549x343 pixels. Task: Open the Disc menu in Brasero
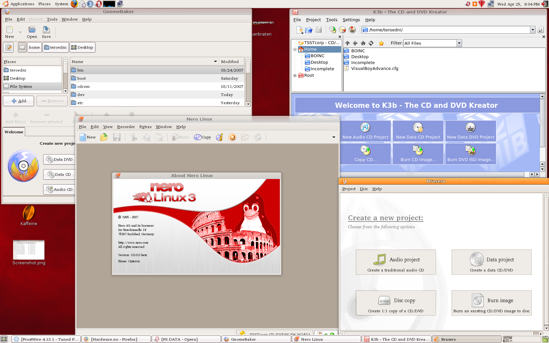[364, 189]
